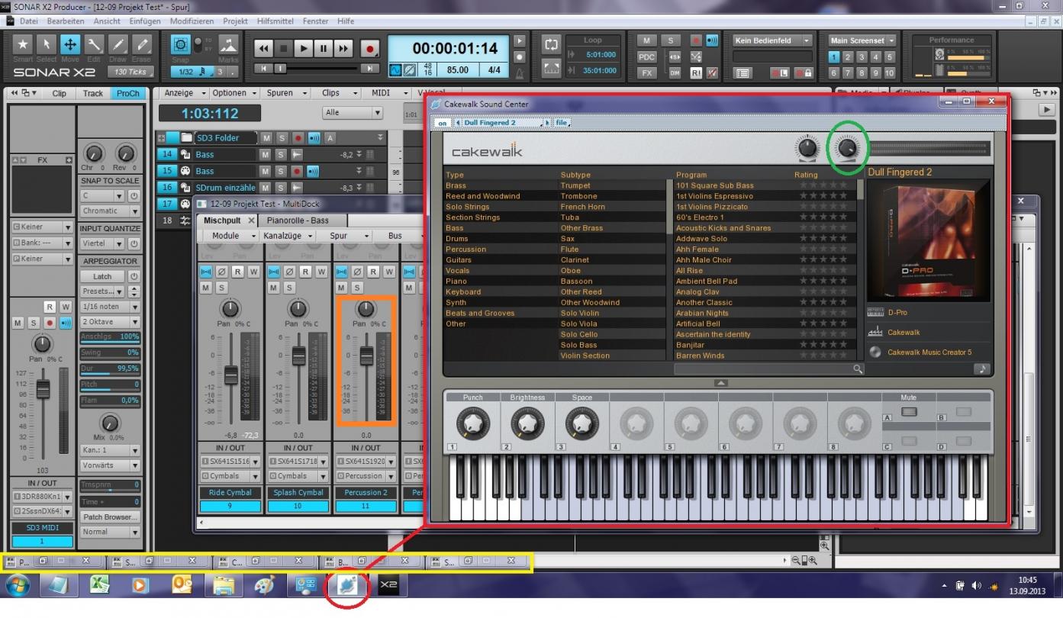Toggle input echo on track 15 Bass
Viewport: 1063px width, 618px height.
click(313, 171)
